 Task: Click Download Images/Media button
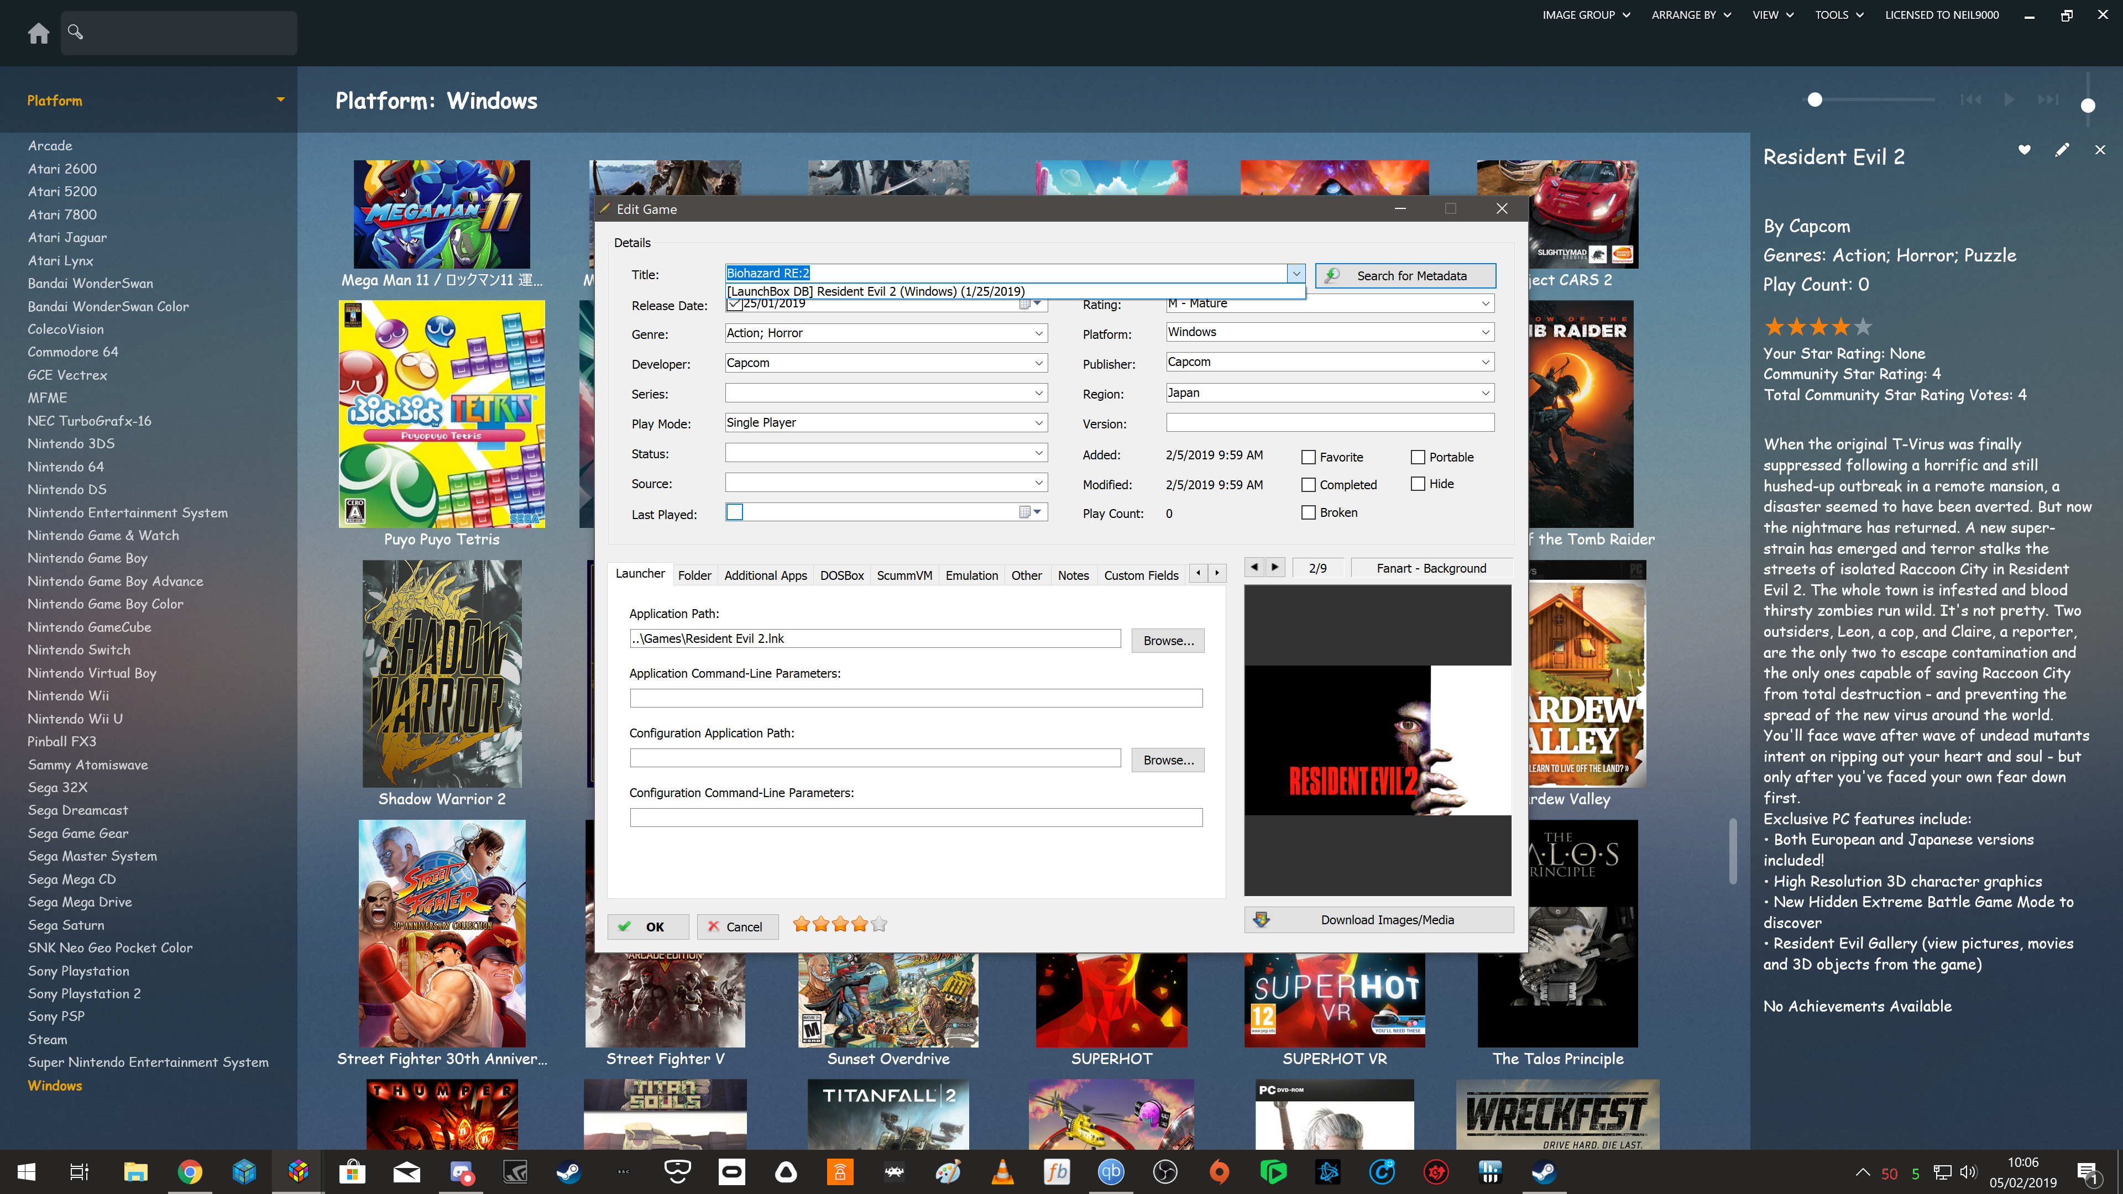[1379, 920]
